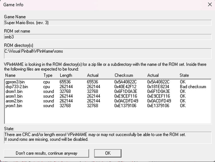Viewport: 215px width, 162px height.
Task: Click expected checksum 0x6F1D0A3E for drom1.bin
Action: point(125,91)
